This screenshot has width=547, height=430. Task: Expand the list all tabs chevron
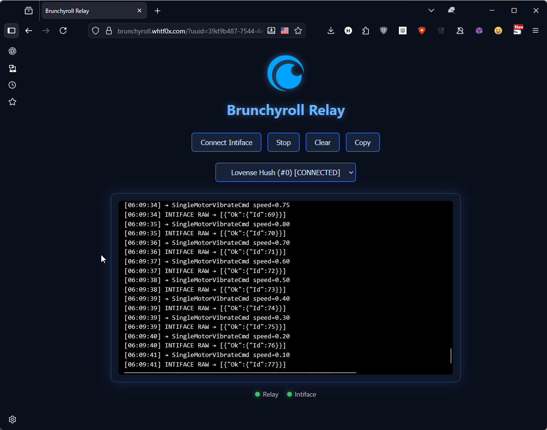tap(431, 10)
